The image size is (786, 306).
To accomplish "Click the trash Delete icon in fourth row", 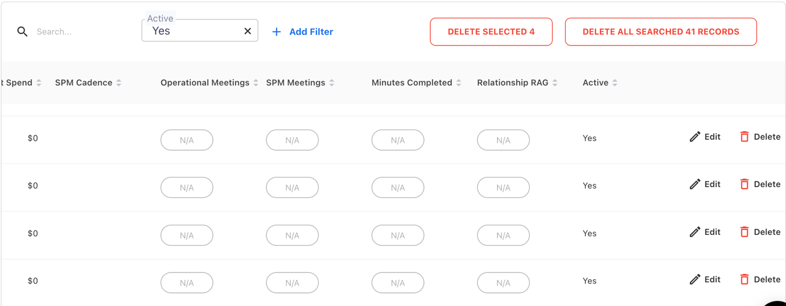I will (x=744, y=279).
